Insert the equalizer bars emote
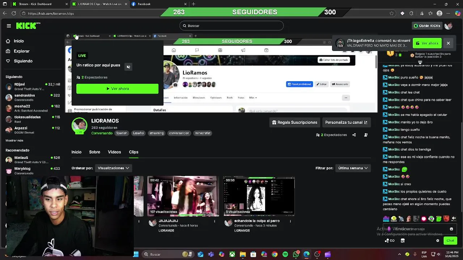 (386, 218)
